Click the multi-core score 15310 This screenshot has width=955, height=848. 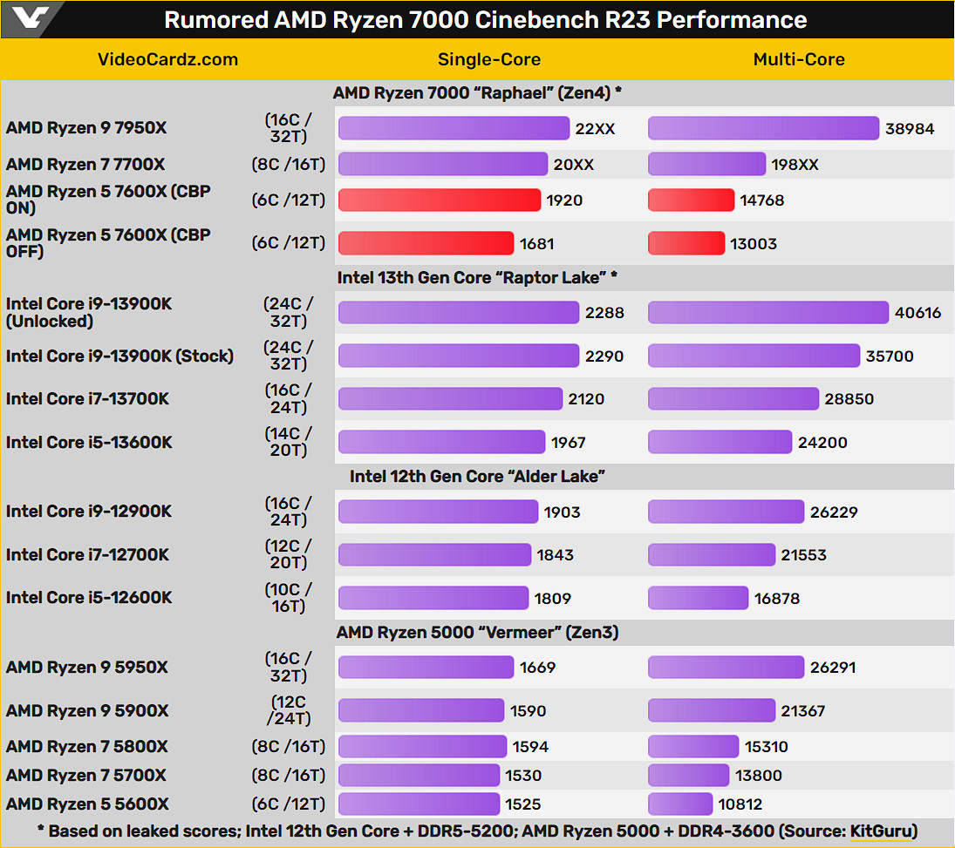click(767, 747)
